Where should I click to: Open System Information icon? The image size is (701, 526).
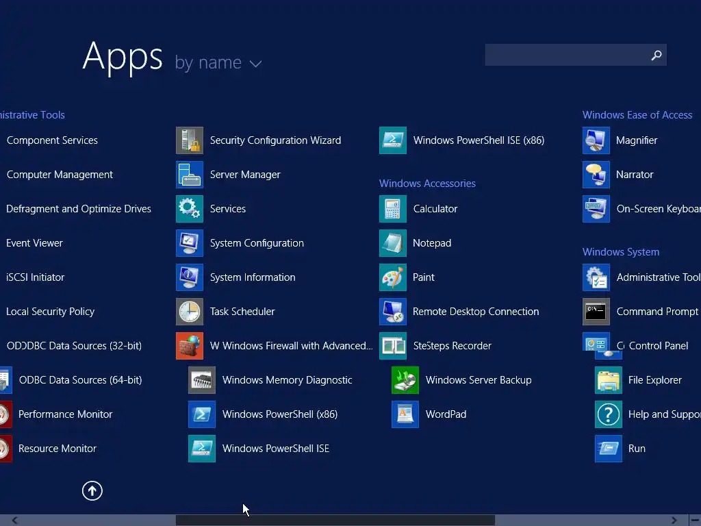pyautogui.click(x=190, y=277)
